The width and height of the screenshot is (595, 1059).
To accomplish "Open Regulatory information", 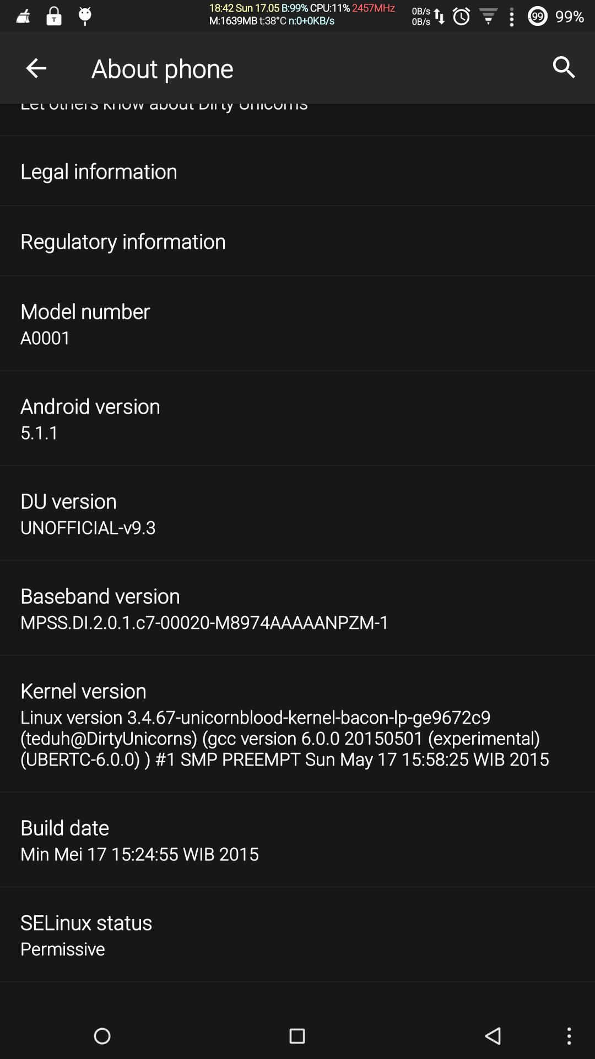I will click(297, 241).
